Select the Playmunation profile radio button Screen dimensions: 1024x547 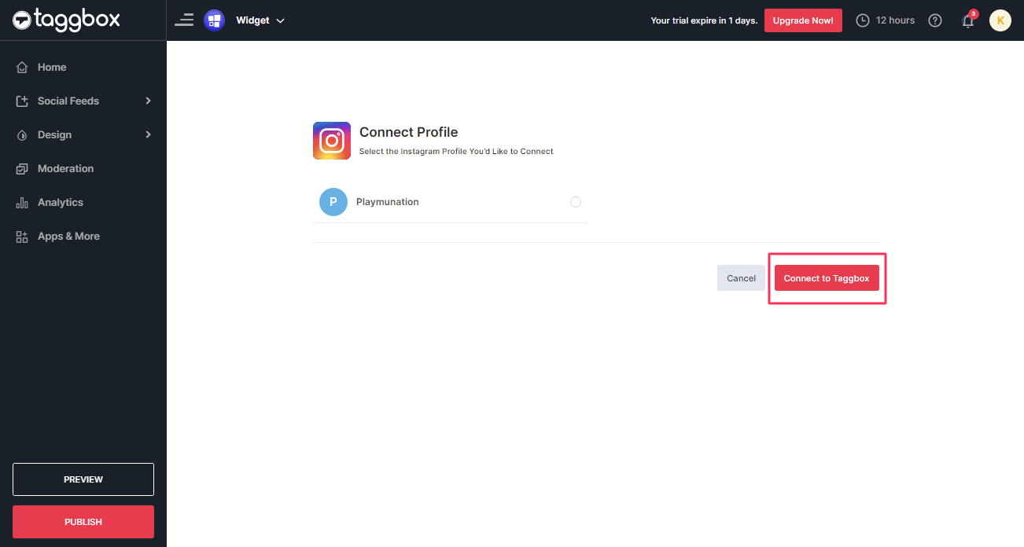pos(575,202)
